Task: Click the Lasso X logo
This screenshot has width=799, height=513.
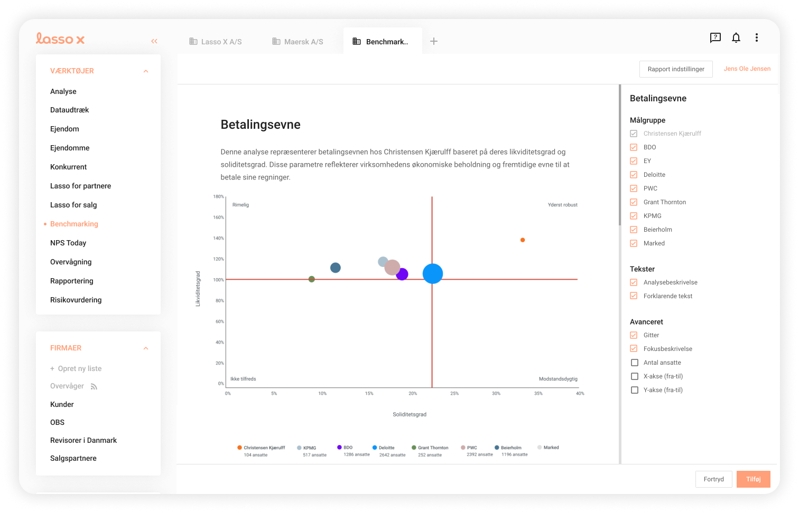Action: point(60,39)
